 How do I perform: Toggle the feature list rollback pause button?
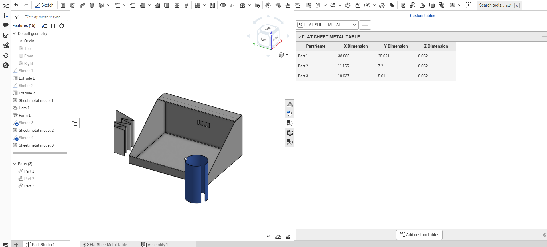pyautogui.click(x=53, y=26)
